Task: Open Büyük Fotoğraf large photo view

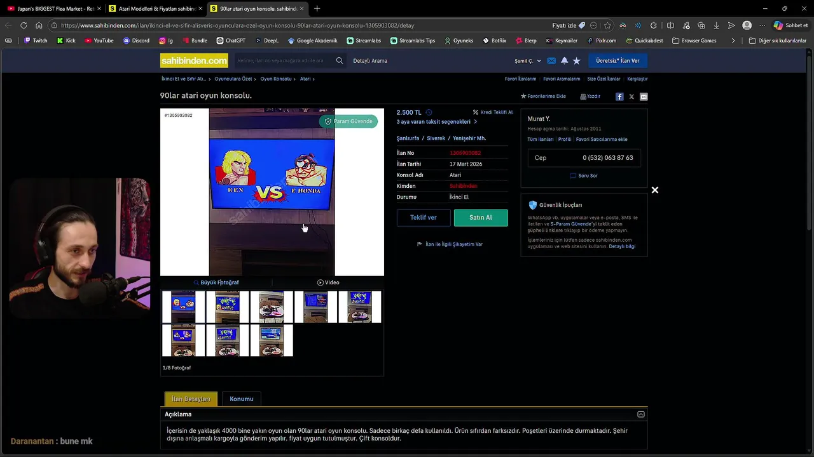Action: 216,282
